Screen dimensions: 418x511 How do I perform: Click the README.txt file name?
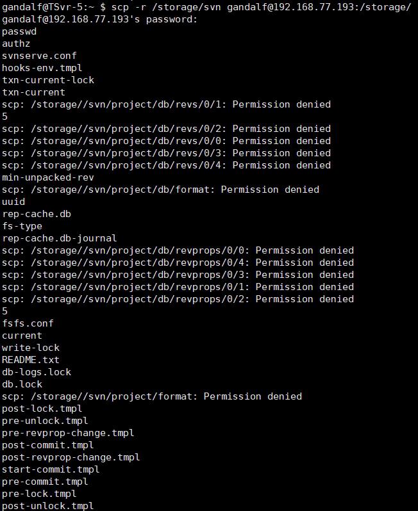(x=31, y=360)
